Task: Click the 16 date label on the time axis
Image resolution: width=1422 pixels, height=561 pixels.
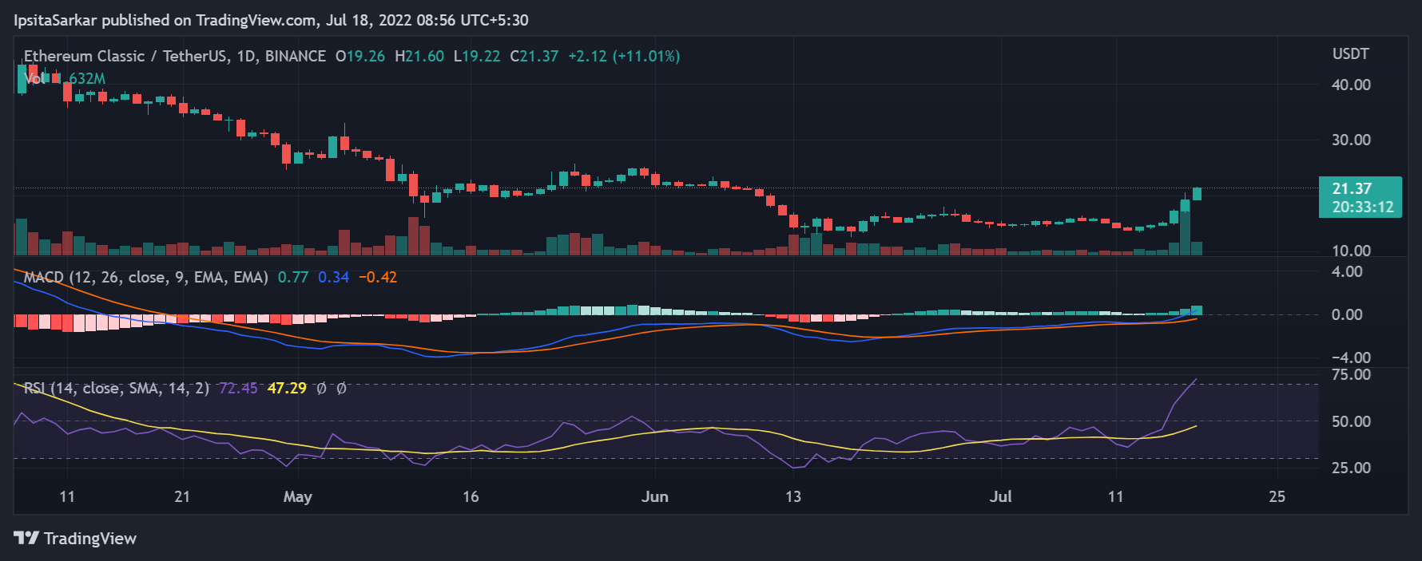Action: (x=471, y=496)
